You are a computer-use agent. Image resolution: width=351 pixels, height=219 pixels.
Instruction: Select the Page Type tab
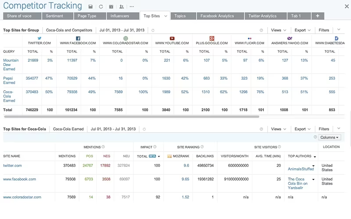pos(90,16)
